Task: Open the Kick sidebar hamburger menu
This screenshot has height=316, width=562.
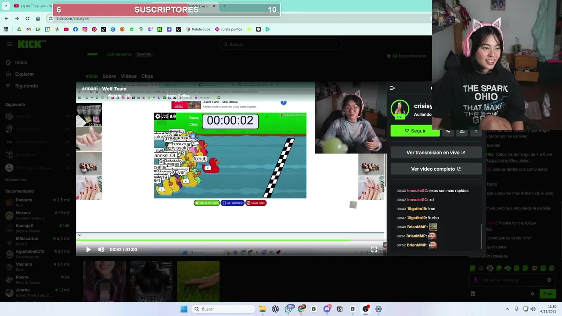Action: point(9,44)
